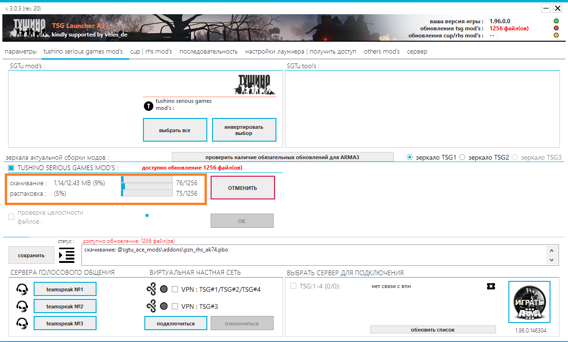Viewport: 568px width, 342px height.
Task: Click the greyed OK button
Action: tap(242, 221)
